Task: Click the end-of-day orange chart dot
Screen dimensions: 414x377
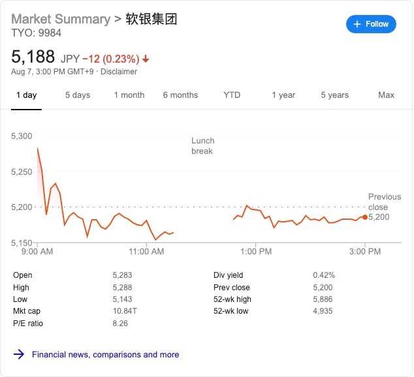Action: [364, 217]
